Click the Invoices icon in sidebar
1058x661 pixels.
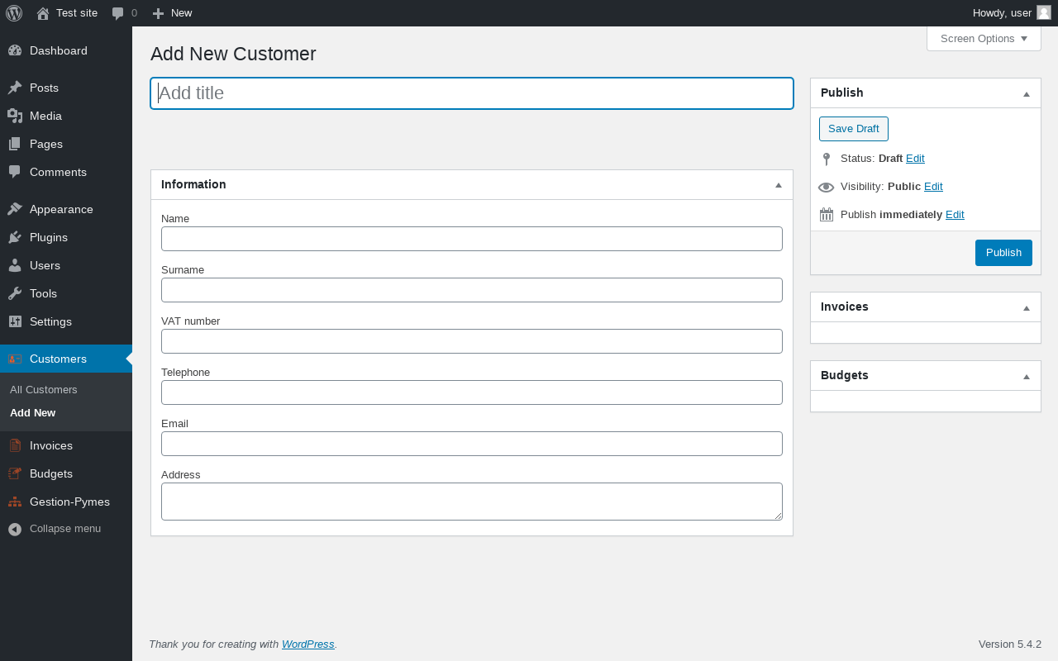[x=15, y=445]
